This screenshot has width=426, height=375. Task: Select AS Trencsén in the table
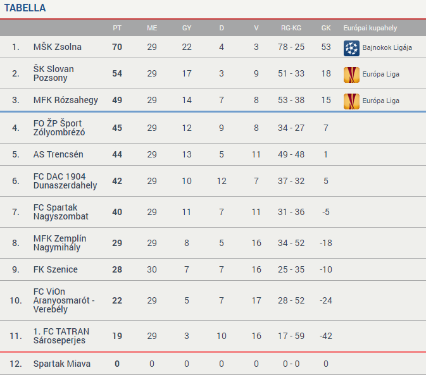(x=58, y=154)
